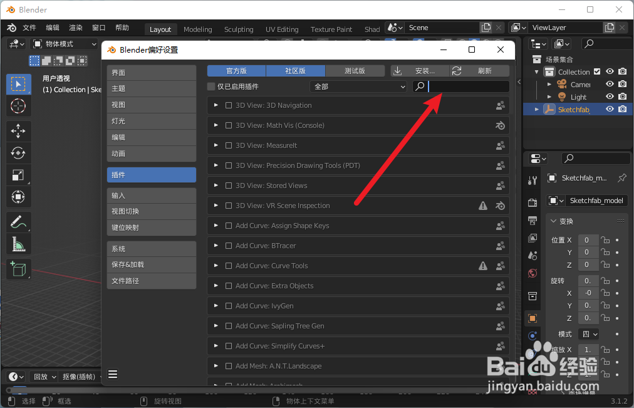
Task: Hide the Light object in viewport
Action: 610,97
